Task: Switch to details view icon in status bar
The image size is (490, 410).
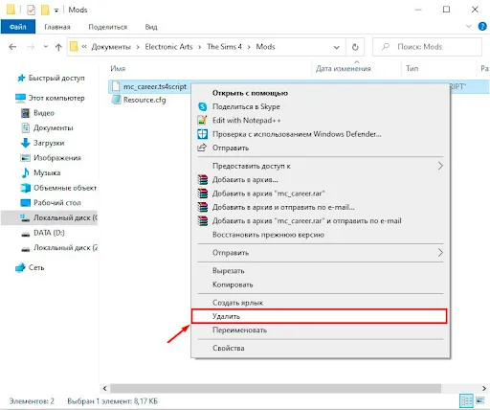Action: tap(466, 400)
